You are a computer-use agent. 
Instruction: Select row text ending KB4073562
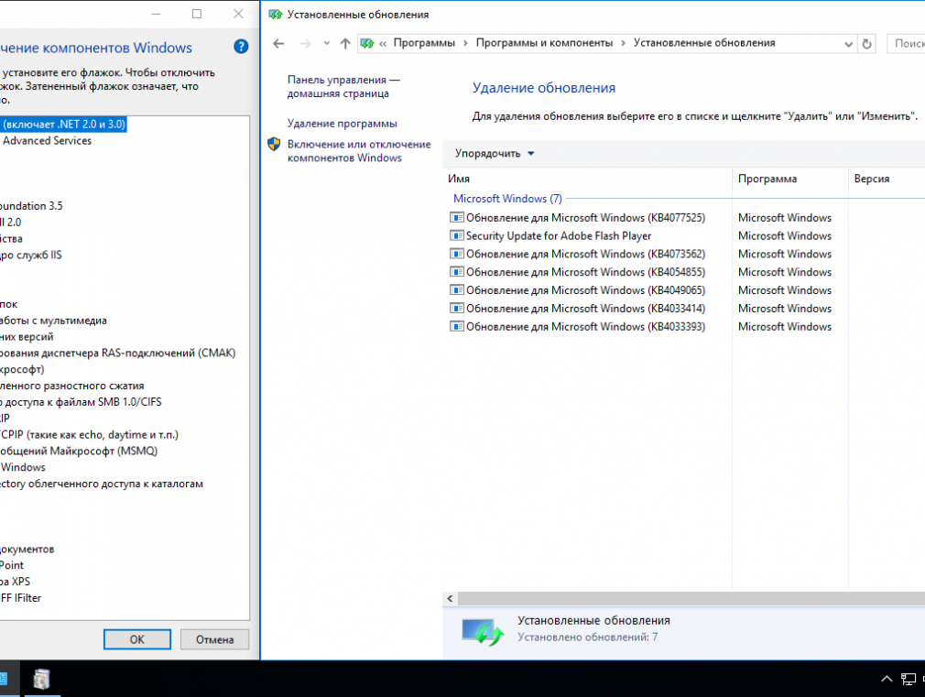586,254
